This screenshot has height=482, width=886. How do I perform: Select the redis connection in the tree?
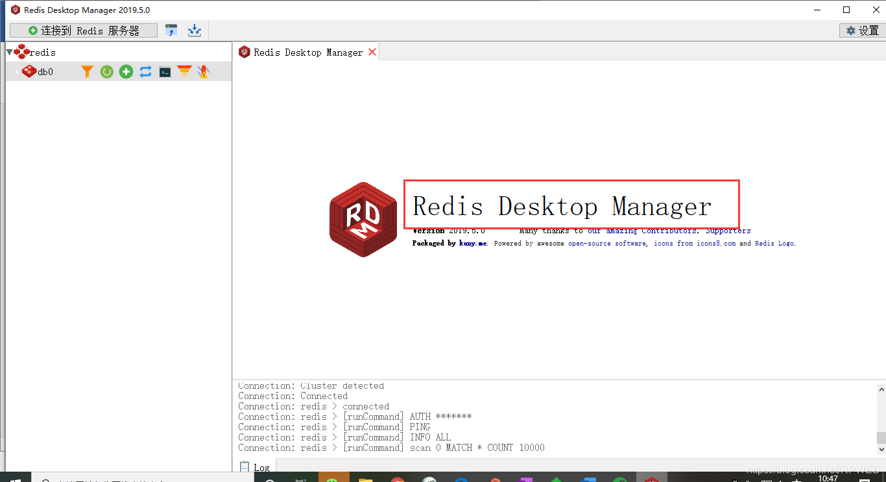tap(43, 52)
